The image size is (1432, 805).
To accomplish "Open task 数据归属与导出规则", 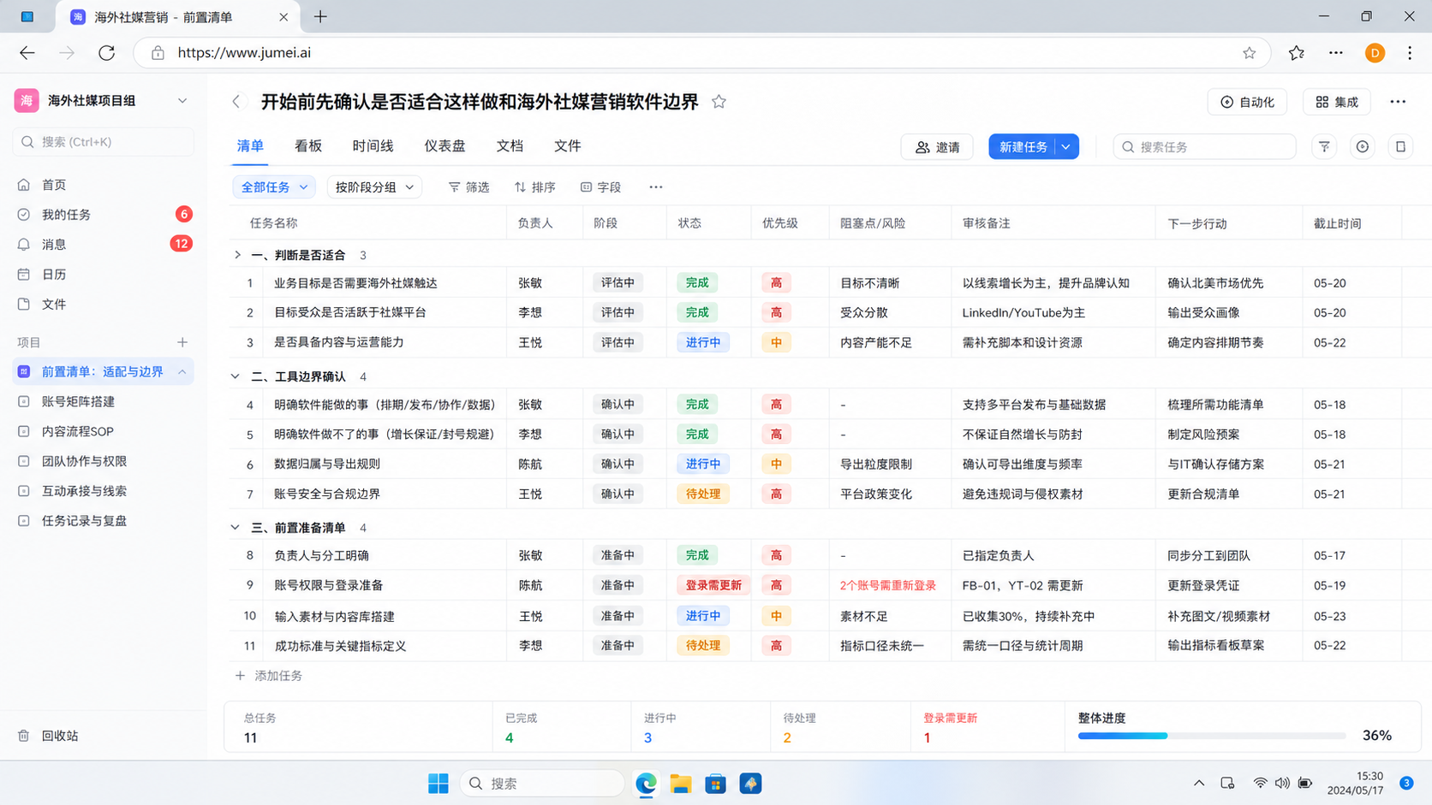I will tap(327, 465).
